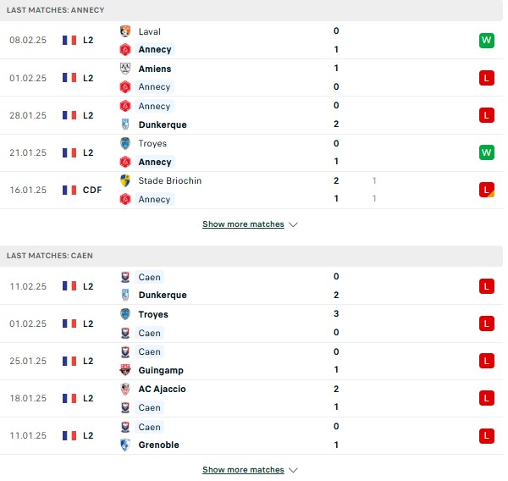This screenshot has height=481, width=508.
Task: Click the Laval club crest icon
Action: pyautogui.click(x=125, y=31)
